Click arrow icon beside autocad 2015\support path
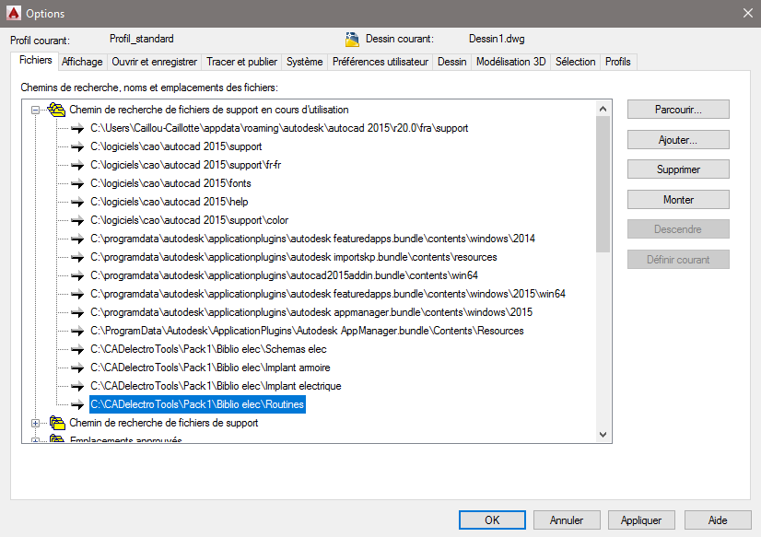 pyautogui.click(x=77, y=146)
